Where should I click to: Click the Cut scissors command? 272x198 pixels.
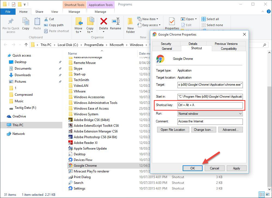[49, 19]
